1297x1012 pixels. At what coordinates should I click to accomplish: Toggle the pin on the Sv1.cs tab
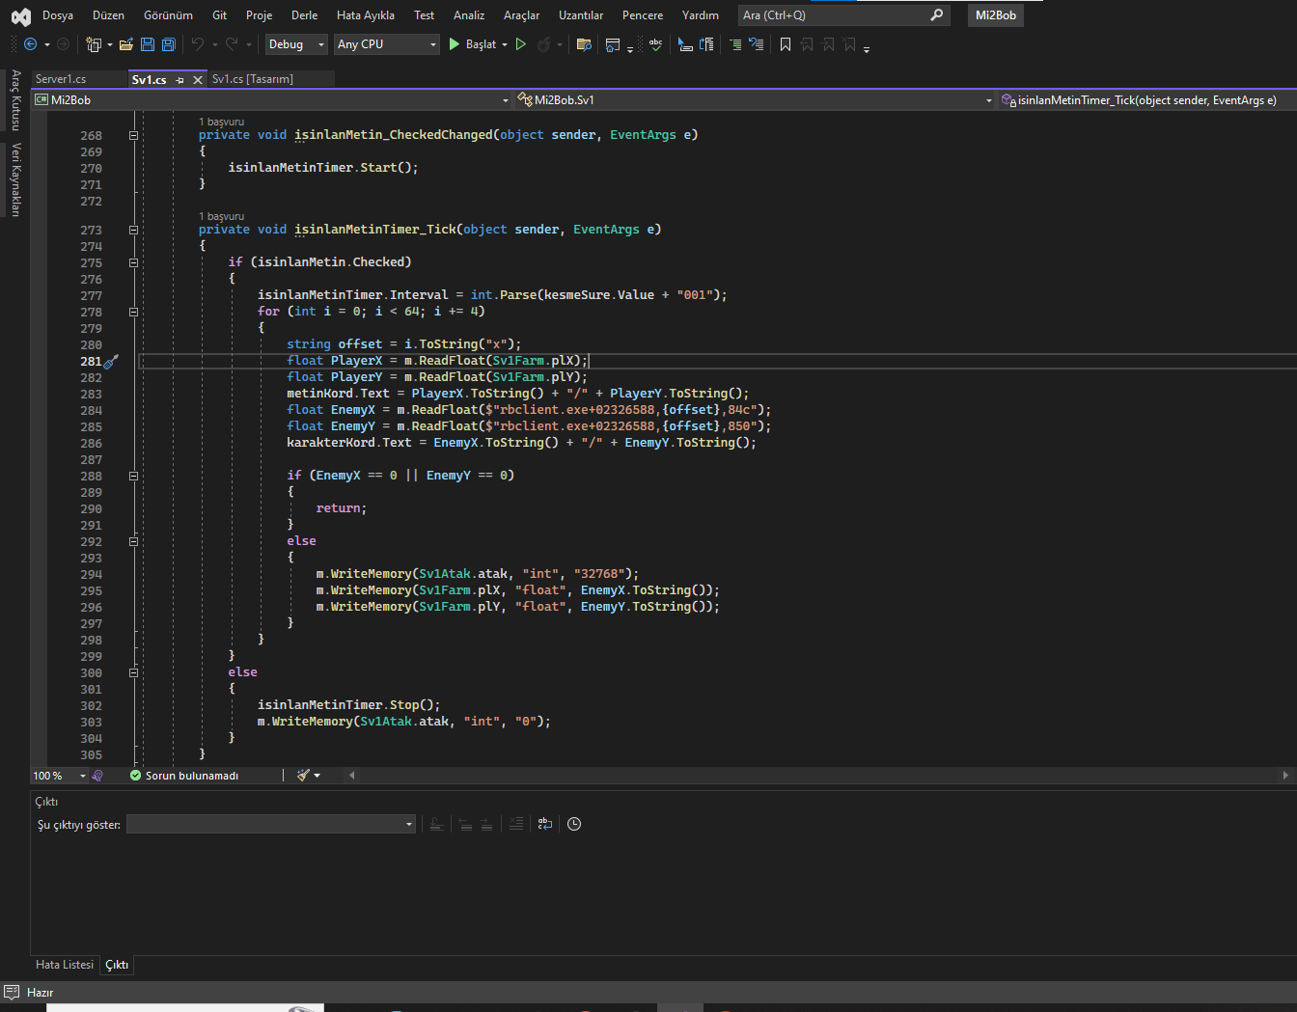tap(179, 80)
